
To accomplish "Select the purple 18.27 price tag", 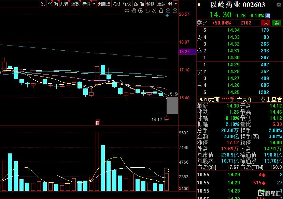I will click(187, 52).
